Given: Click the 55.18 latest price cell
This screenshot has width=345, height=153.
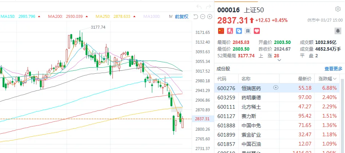Looking at the screenshot, I should [305, 88].
